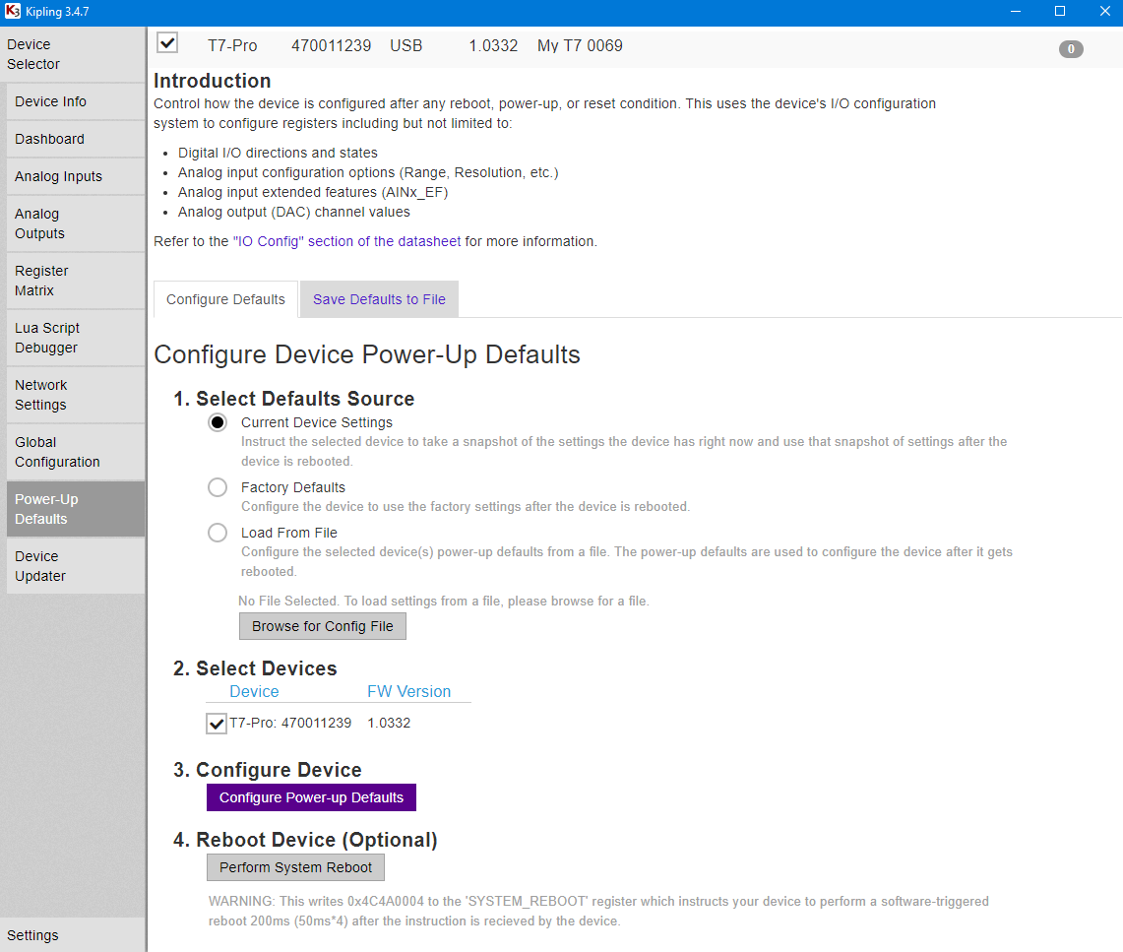The image size is (1123, 952).
Task: Open the IO Config datasheet section link
Action: click(346, 241)
